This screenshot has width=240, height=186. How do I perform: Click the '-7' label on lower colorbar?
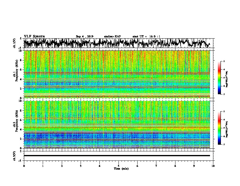click(224, 145)
